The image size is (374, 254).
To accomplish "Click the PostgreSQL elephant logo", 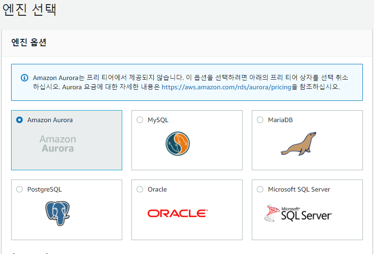I will tap(57, 213).
